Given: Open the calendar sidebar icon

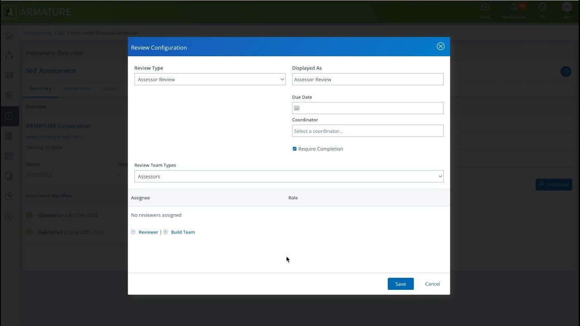Looking at the screenshot, I should click(x=9, y=156).
